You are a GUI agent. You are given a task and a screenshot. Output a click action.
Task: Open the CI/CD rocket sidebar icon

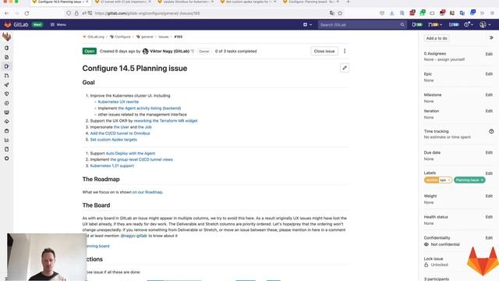pos(7,85)
